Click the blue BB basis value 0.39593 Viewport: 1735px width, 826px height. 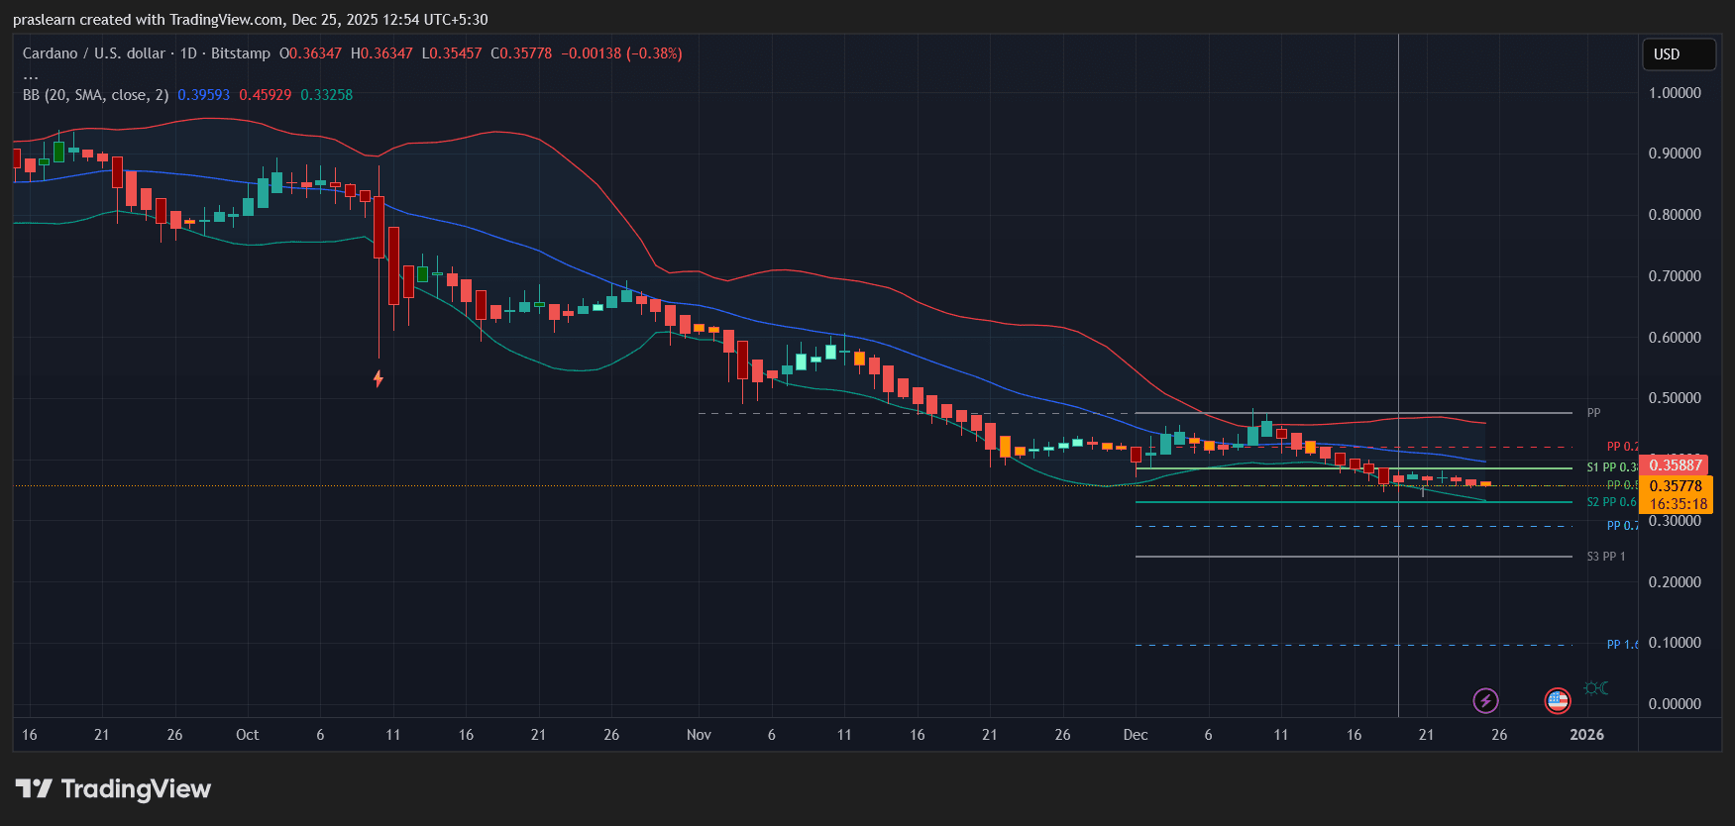click(x=203, y=95)
